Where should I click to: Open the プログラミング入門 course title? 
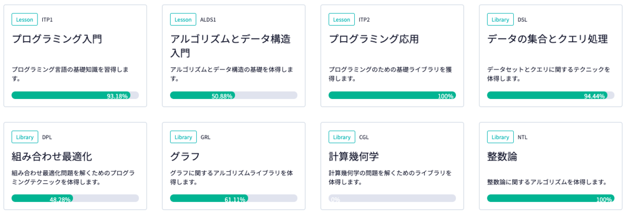point(57,39)
